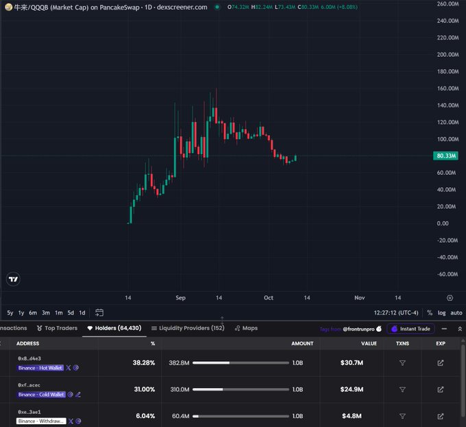Click the holders table vertical scrollbar
Image resolution: width=466 pixels, height=427 pixels.
coord(463,380)
